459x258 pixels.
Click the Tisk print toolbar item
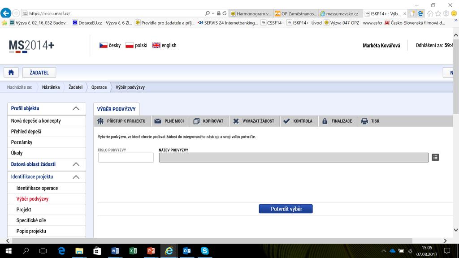click(371, 121)
